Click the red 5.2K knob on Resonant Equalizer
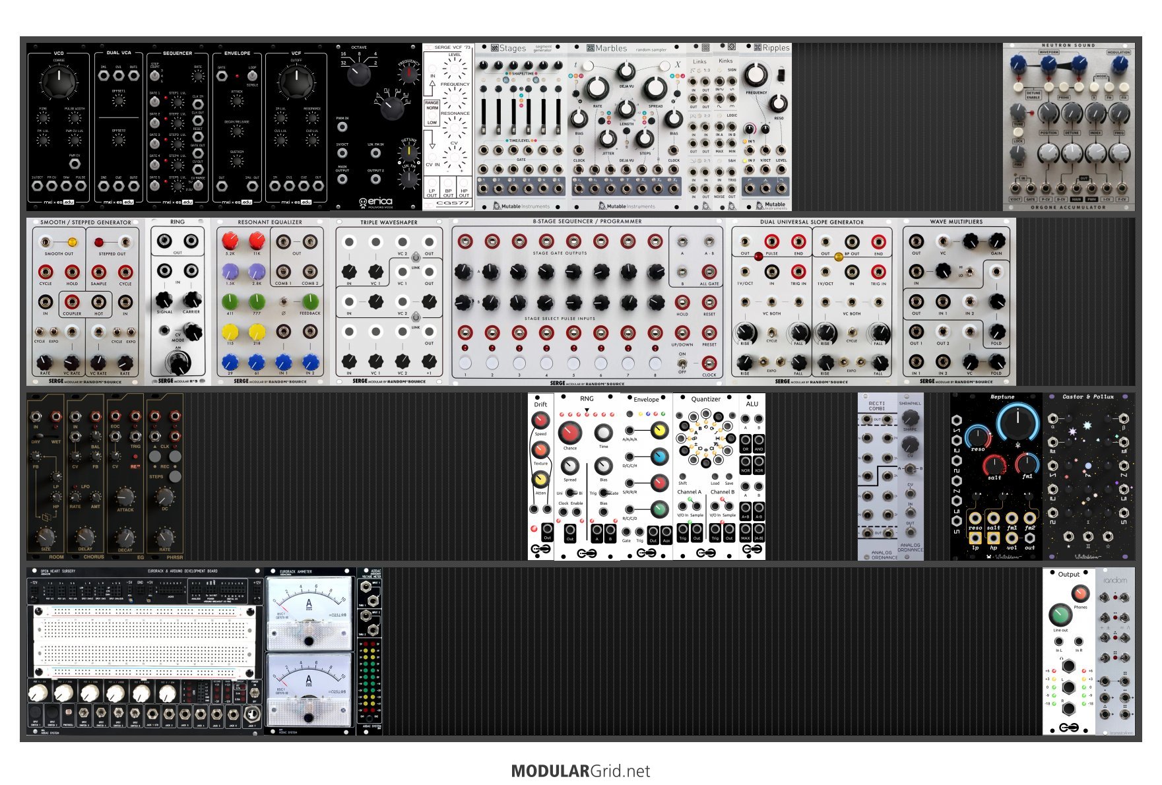Screen dimensions: 1162x785 [230, 240]
